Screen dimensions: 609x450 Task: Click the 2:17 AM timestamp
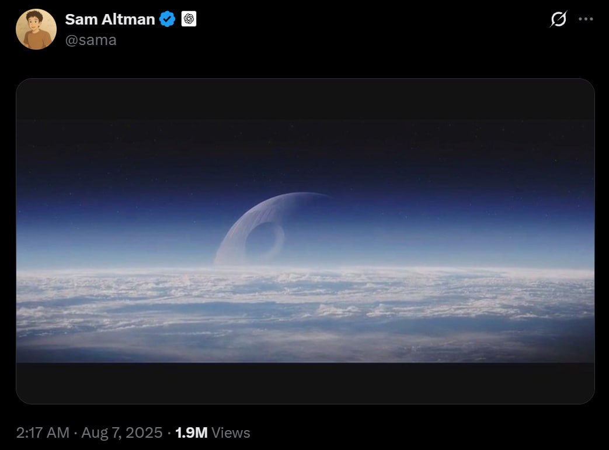point(43,432)
